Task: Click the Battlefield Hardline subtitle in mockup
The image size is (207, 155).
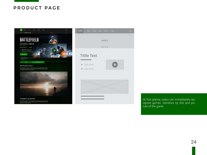Action: pos(27,44)
